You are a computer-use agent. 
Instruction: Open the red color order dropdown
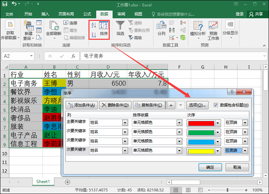point(218,123)
